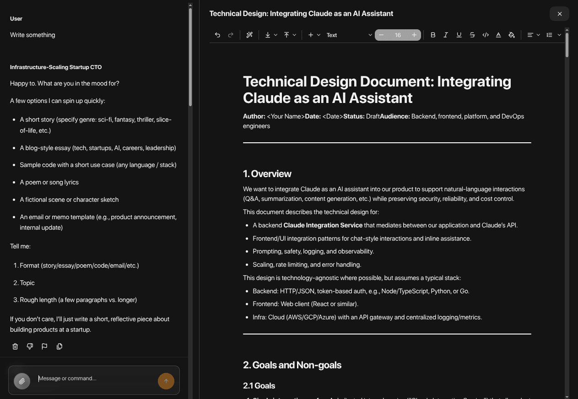Expand the download options chevron

(x=275, y=35)
